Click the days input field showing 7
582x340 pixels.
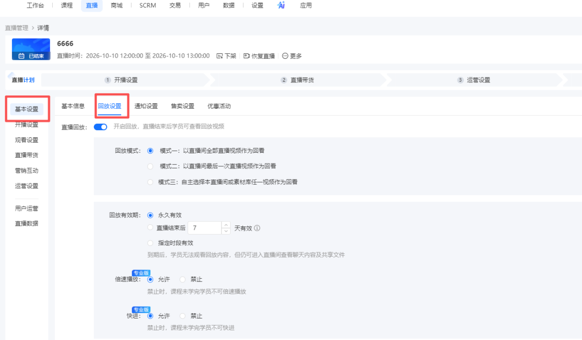tap(205, 228)
